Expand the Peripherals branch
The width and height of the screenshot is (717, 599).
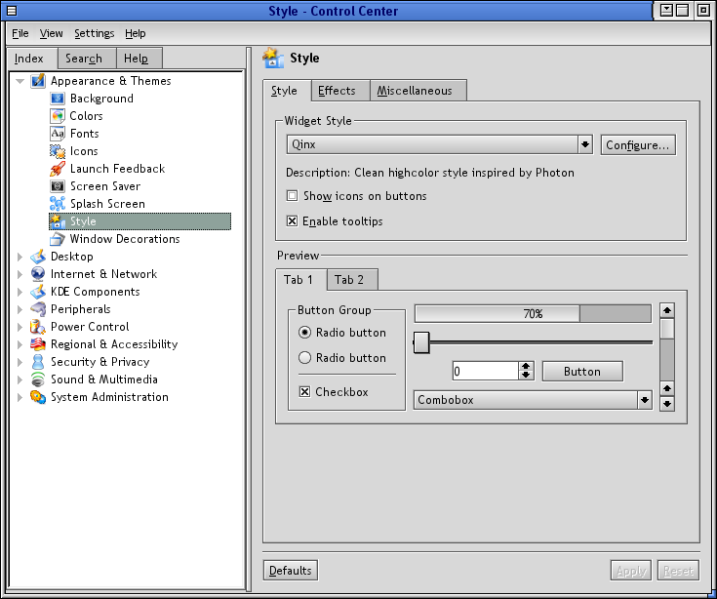pyautogui.click(x=20, y=309)
